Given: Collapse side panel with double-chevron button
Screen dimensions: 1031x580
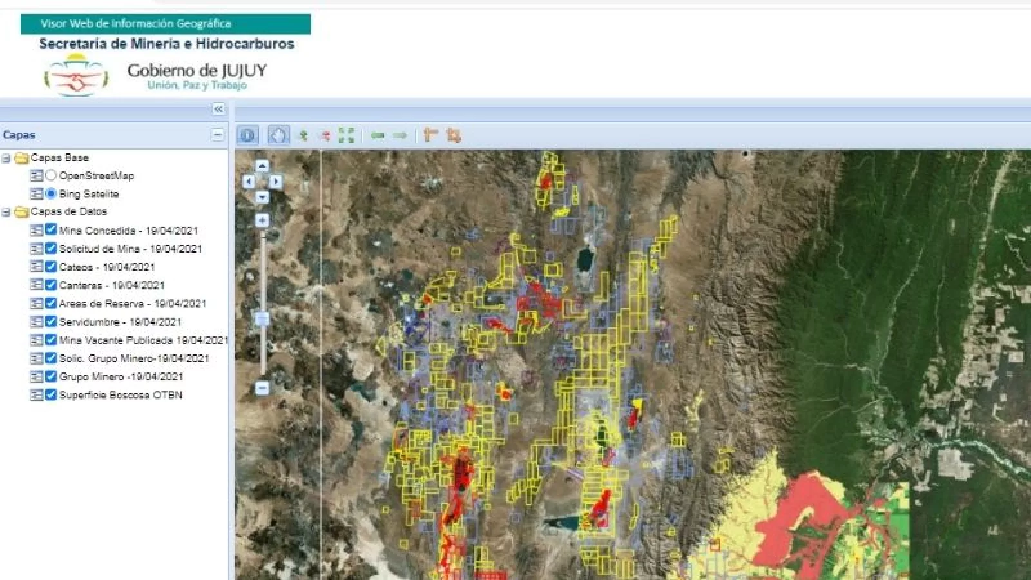Looking at the screenshot, I should (x=218, y=109).
